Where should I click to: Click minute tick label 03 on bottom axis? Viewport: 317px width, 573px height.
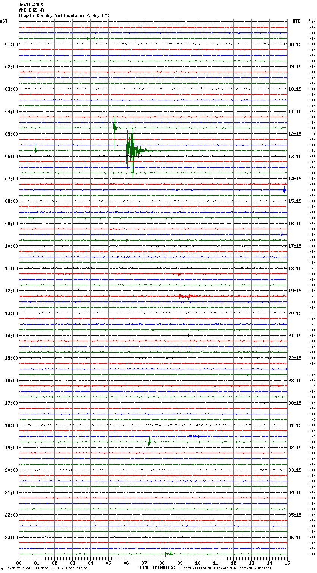coord(72,563)
